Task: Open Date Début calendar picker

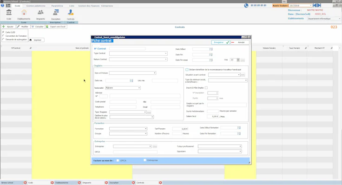Action: pos(211,49)
